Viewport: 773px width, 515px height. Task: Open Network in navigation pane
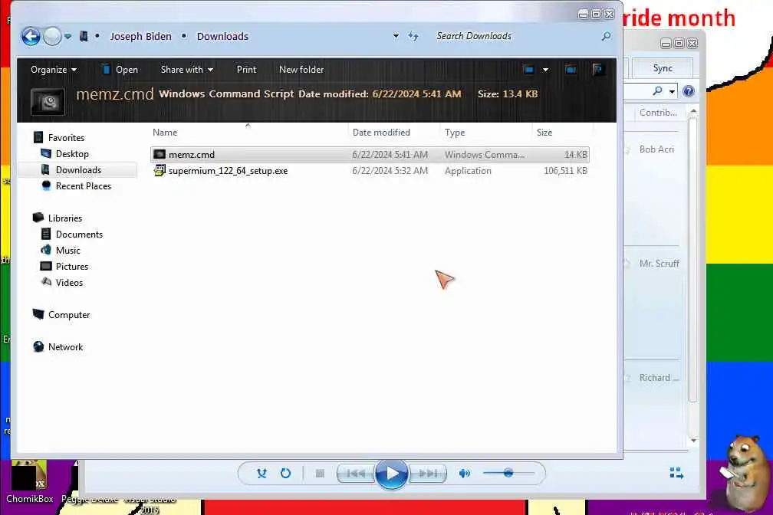tap(66, 347)
